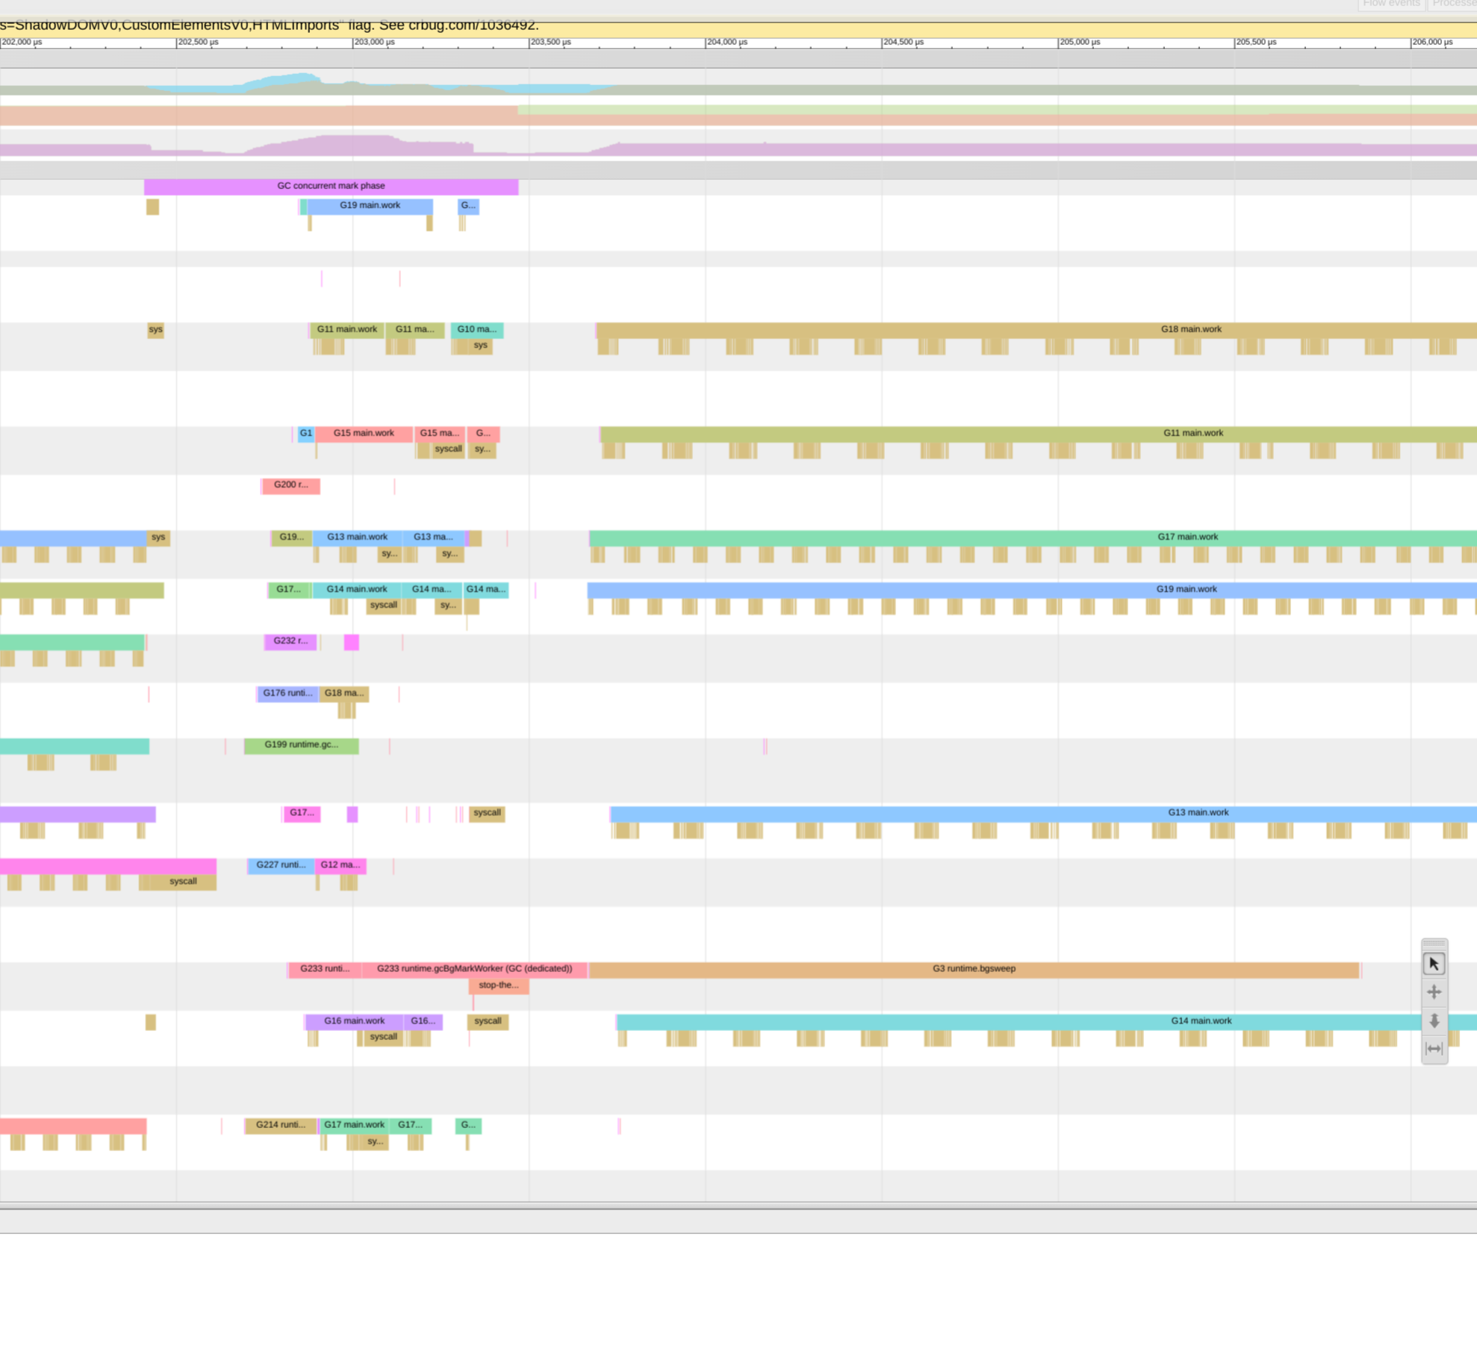1477x1346 pixels.
Task: Click the G200 r... slice
Action: [x=291, y=486]
